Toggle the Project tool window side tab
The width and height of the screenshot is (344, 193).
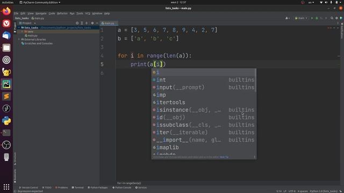[x=15, y=27]
